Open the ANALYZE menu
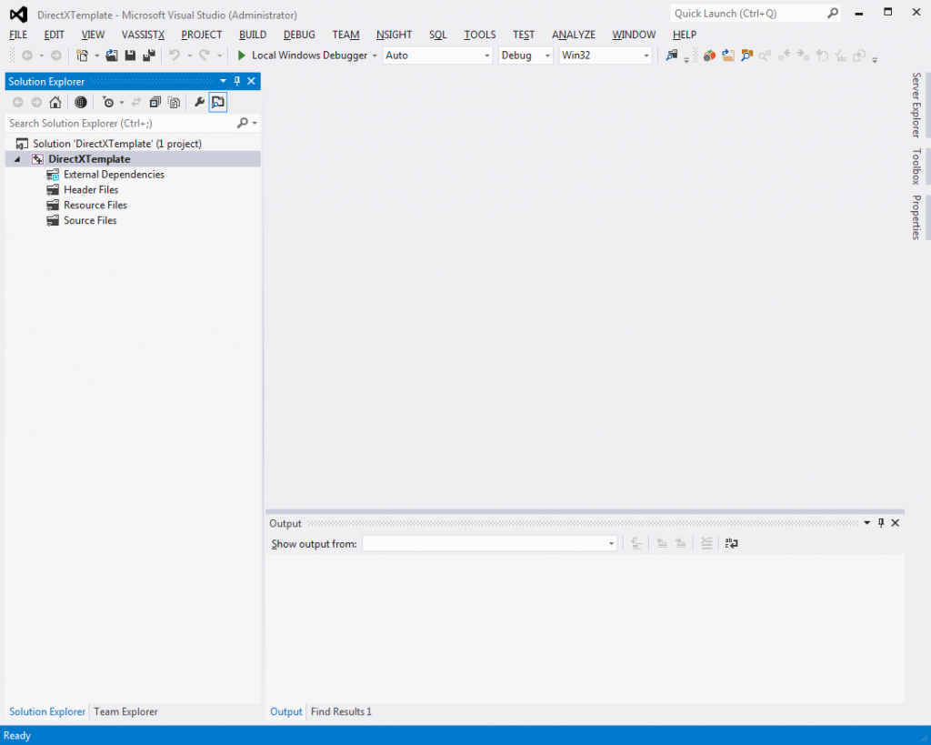Viewport: 931px width, 745px height. [x=573, y=35]
